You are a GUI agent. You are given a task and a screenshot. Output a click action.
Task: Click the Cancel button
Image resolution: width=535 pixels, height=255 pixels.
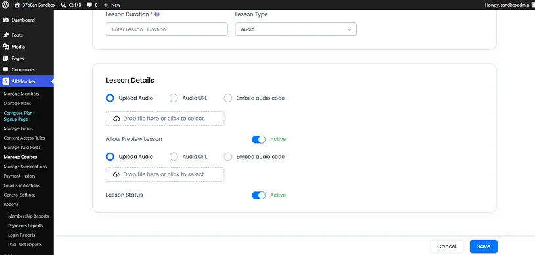tap(447, 246)
